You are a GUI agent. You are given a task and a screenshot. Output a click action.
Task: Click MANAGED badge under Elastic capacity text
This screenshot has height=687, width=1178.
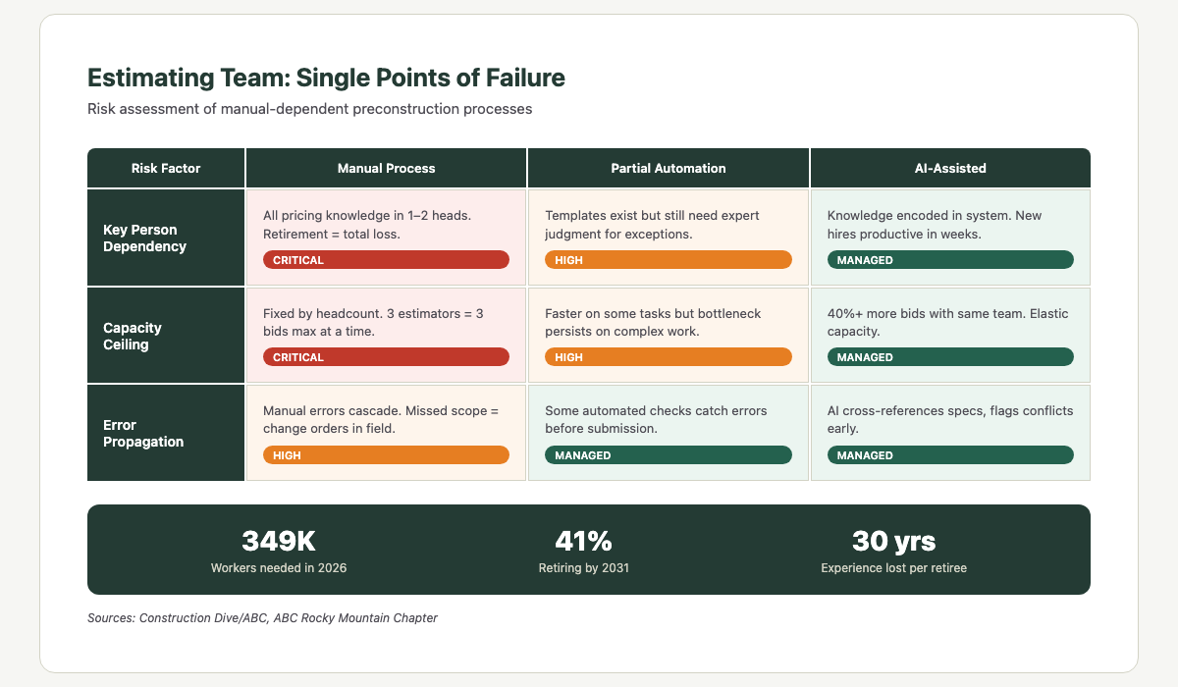(x=950, y=357)
